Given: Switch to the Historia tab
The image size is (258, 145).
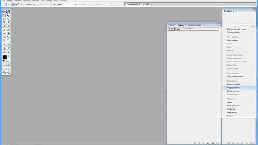Looking at the screenshot, I should (x=172, y=26).
